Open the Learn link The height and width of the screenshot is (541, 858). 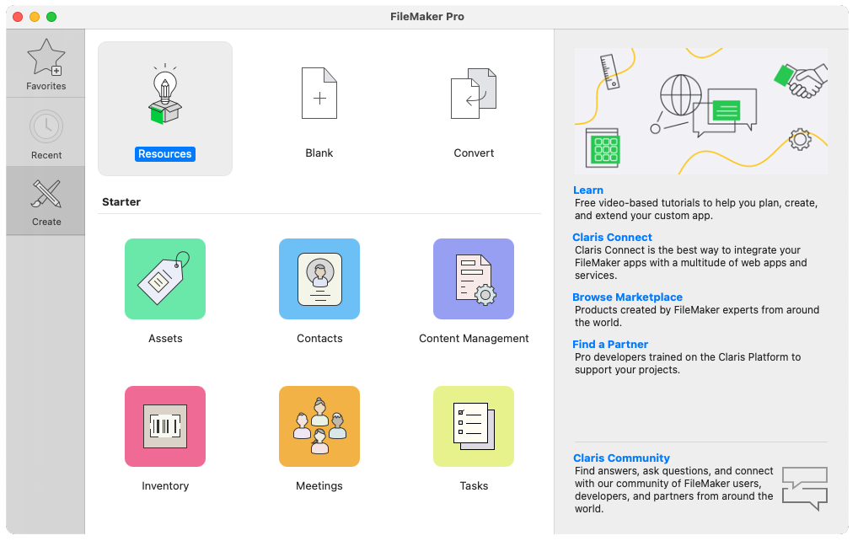pos(588,190)
